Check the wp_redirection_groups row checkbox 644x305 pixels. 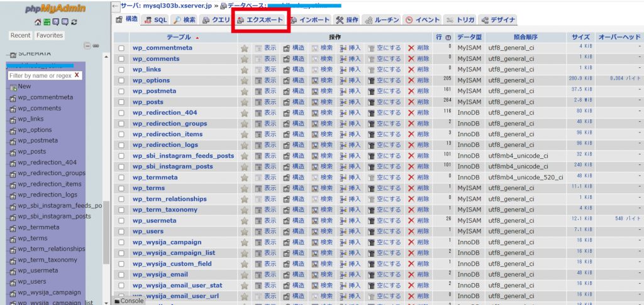[121, 124]
